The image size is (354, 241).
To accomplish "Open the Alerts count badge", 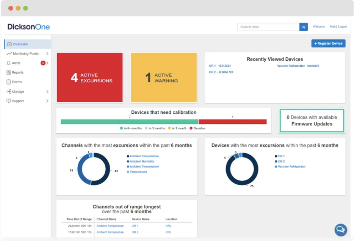I will [43, 63].
